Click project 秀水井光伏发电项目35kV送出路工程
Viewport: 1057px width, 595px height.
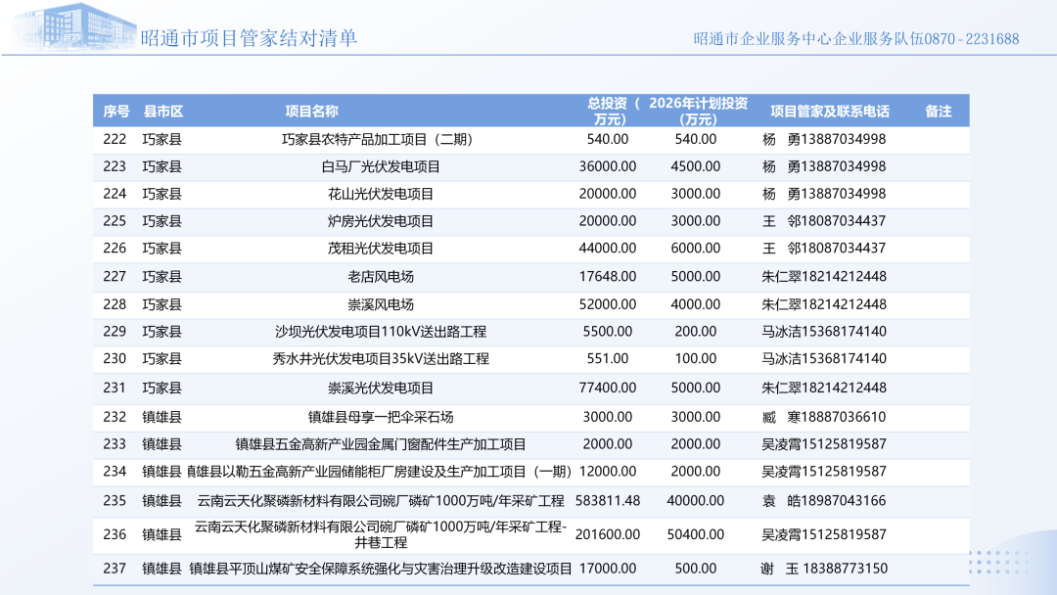[380, 359]
